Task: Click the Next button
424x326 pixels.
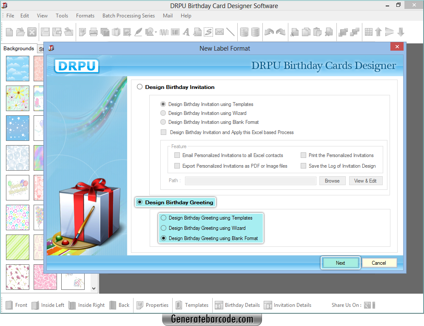Action: 341,263
